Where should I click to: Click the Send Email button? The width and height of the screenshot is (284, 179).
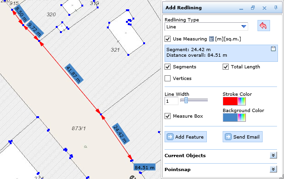pos(243,137)
